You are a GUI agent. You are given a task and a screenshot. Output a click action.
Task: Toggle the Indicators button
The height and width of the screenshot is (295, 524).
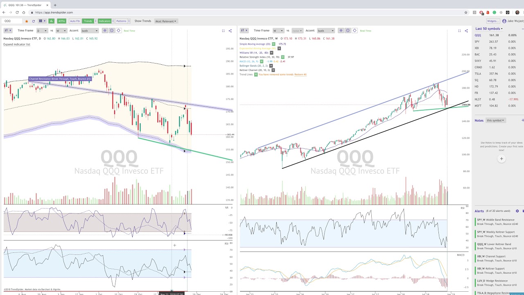point(104,21)
